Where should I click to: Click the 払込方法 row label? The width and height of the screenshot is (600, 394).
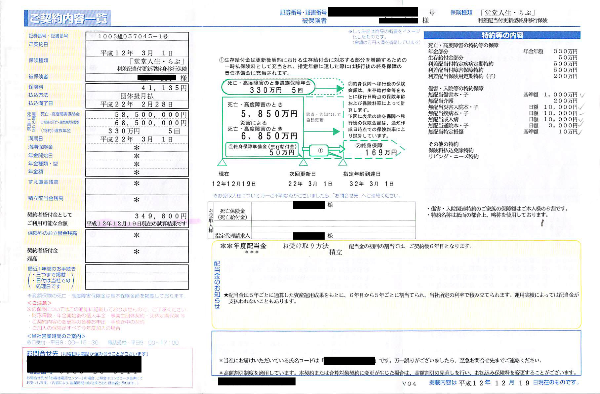[38, 95]
